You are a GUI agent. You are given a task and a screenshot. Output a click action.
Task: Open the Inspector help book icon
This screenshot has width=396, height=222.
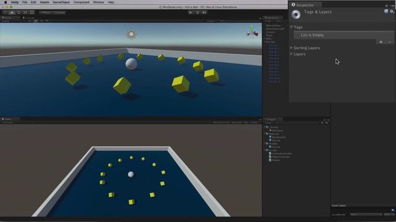(386, 11)
